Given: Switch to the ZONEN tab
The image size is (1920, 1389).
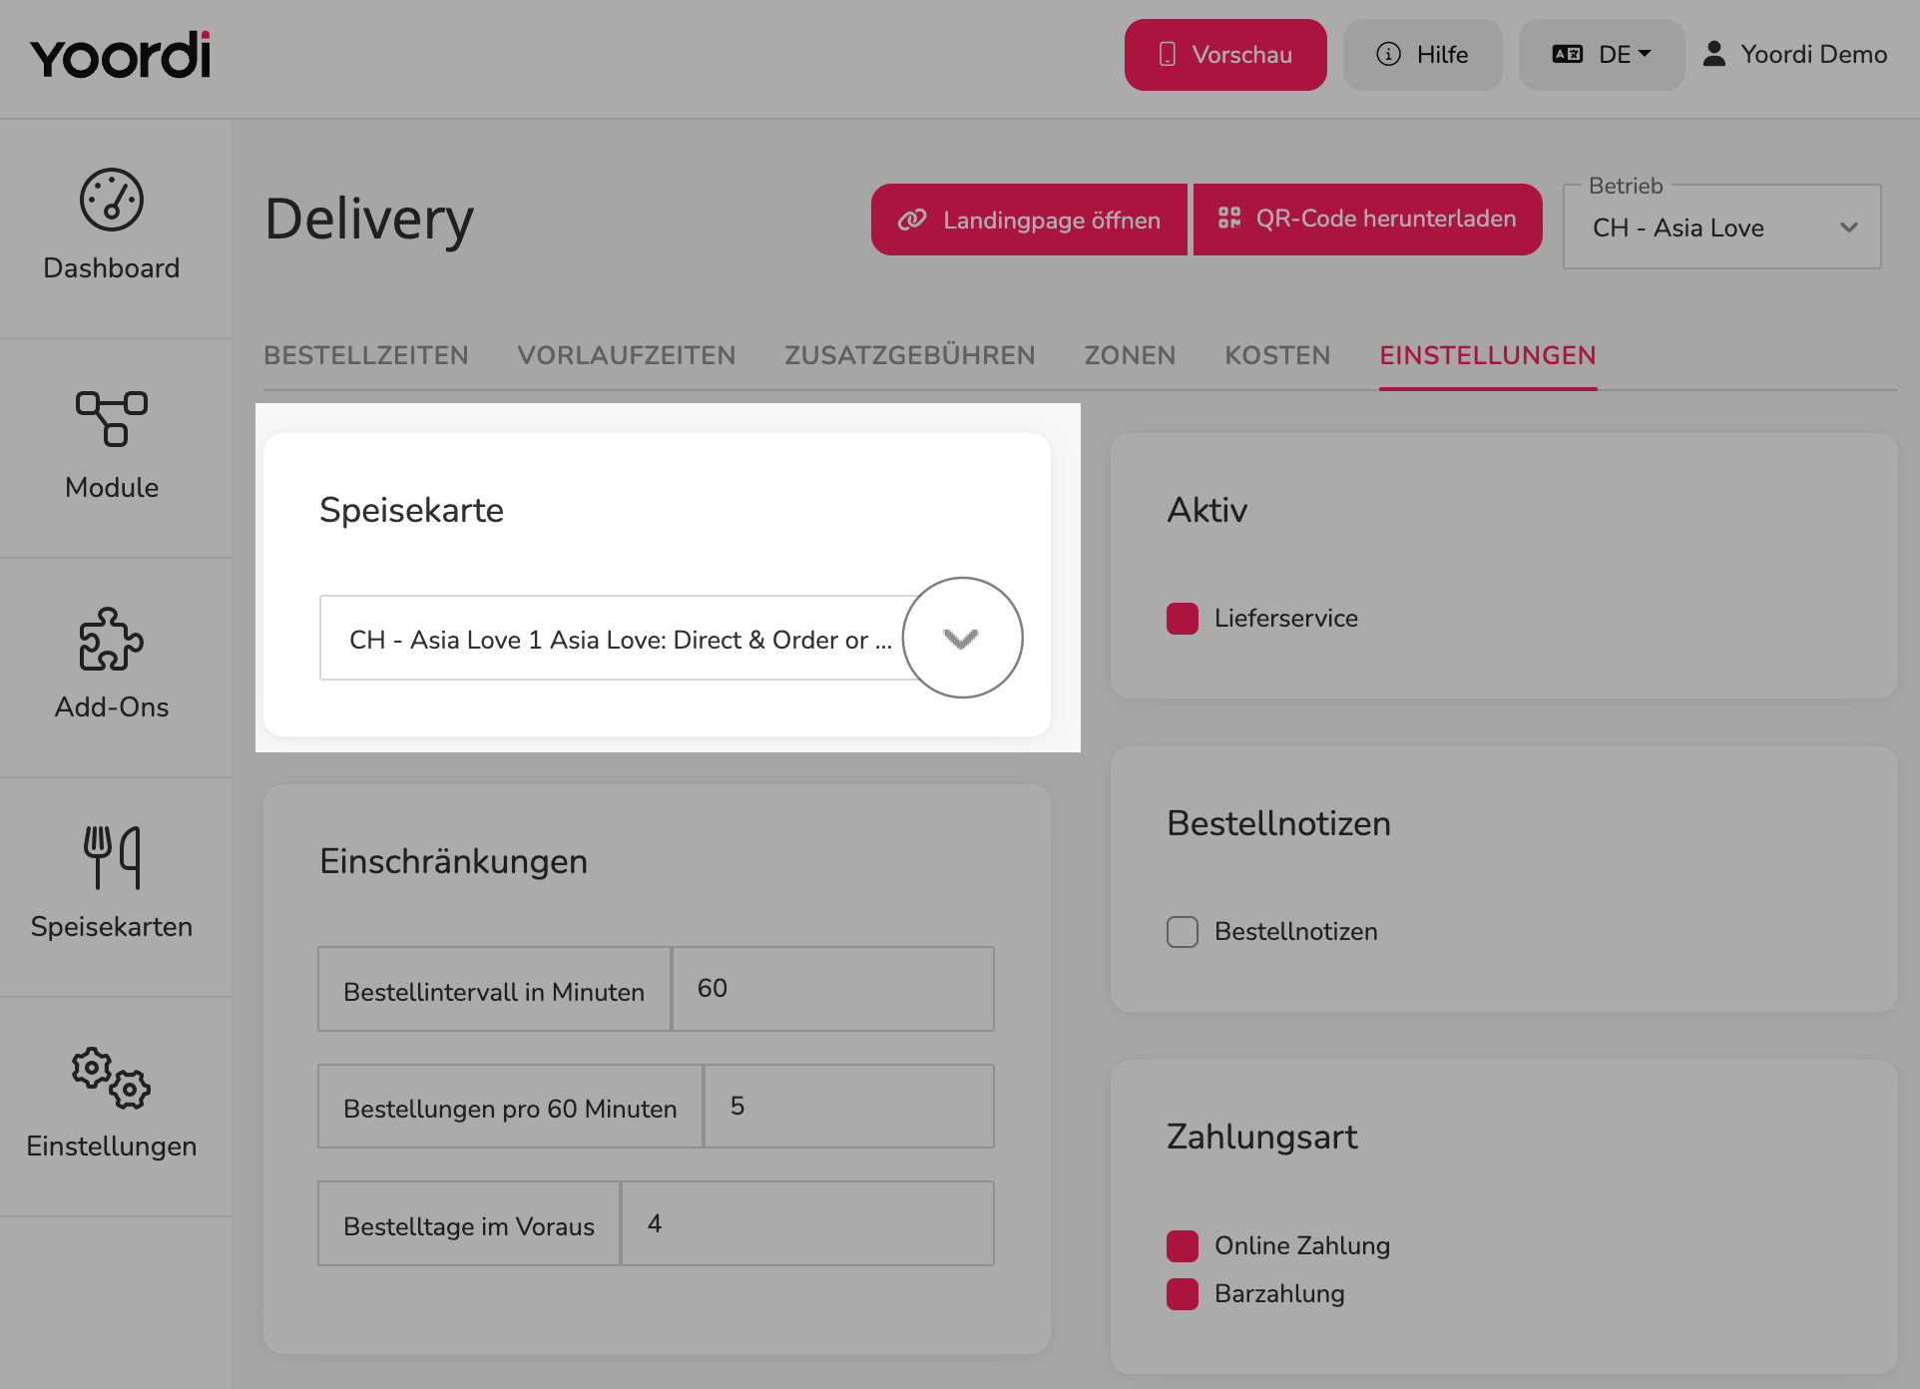Looking at the screenshot, I should tap(1131, 355).
